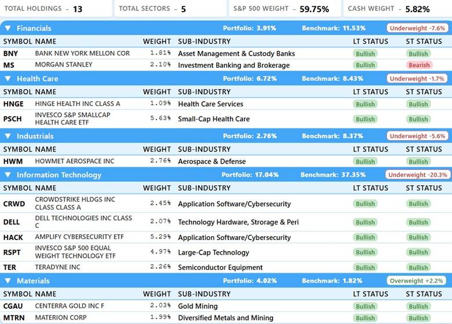Click Materials Overweight +2.2% badge
Image resolution: width=452 pixels, height=324 pixels.
tap(416, 281)
